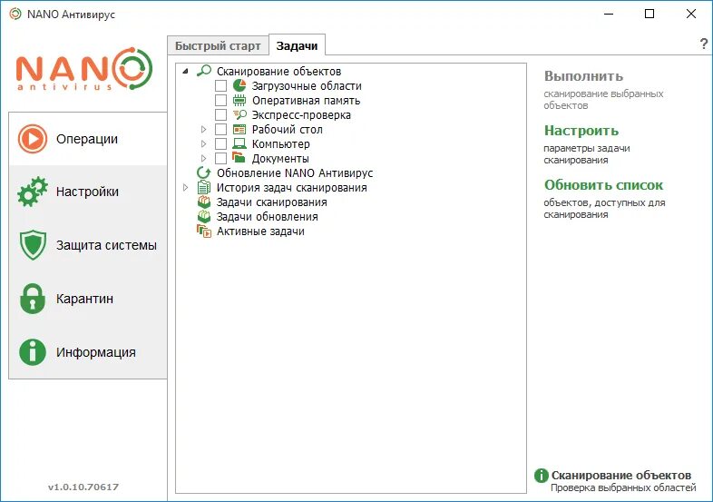Image resolution: width=713 pixels, height=502 pixels.
Task: Switch to the Быстрый старт tab
Action: pos(218,45)
